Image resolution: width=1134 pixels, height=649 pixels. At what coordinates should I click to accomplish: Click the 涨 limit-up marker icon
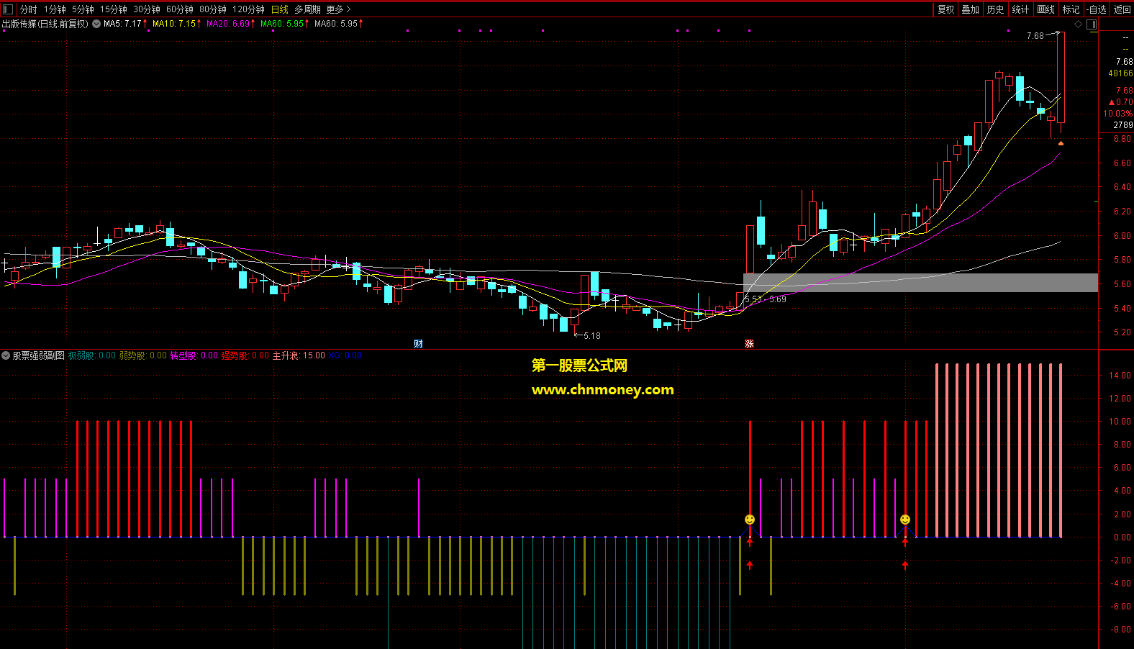point(749,344)
